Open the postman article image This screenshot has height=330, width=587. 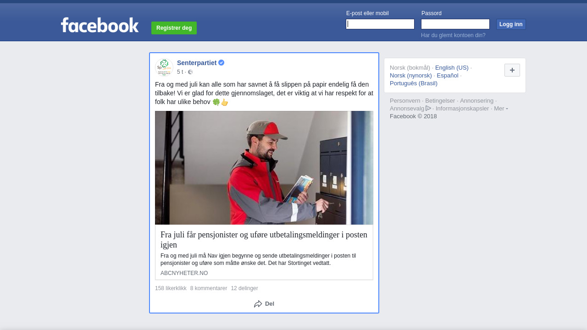[264, 168]
